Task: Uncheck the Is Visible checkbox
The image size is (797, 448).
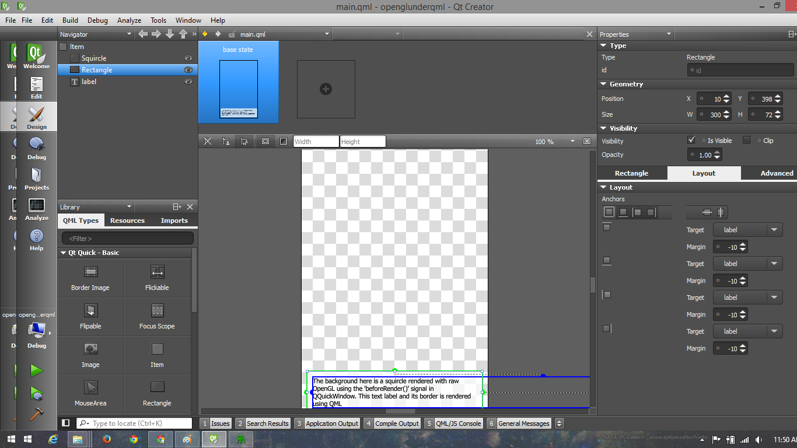Action: pyautogui.click(x=691, y=140)
